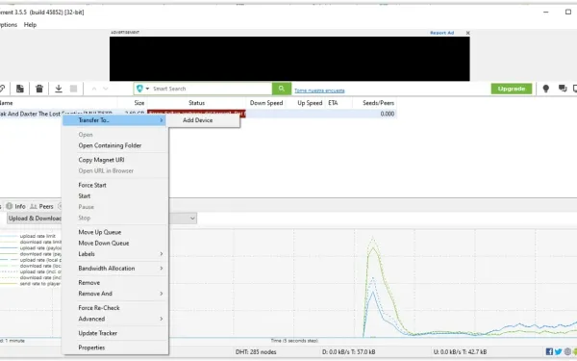Sort by the Seeds/Peers column header
The height and width of the screenshot is (361, 577).
[x=378, y=103]
